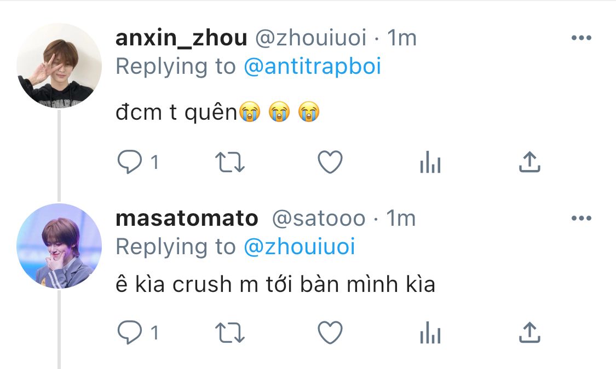616x369 pixels.
Task: Open masatomato's profile picture
Action: (x=59, y=246)
